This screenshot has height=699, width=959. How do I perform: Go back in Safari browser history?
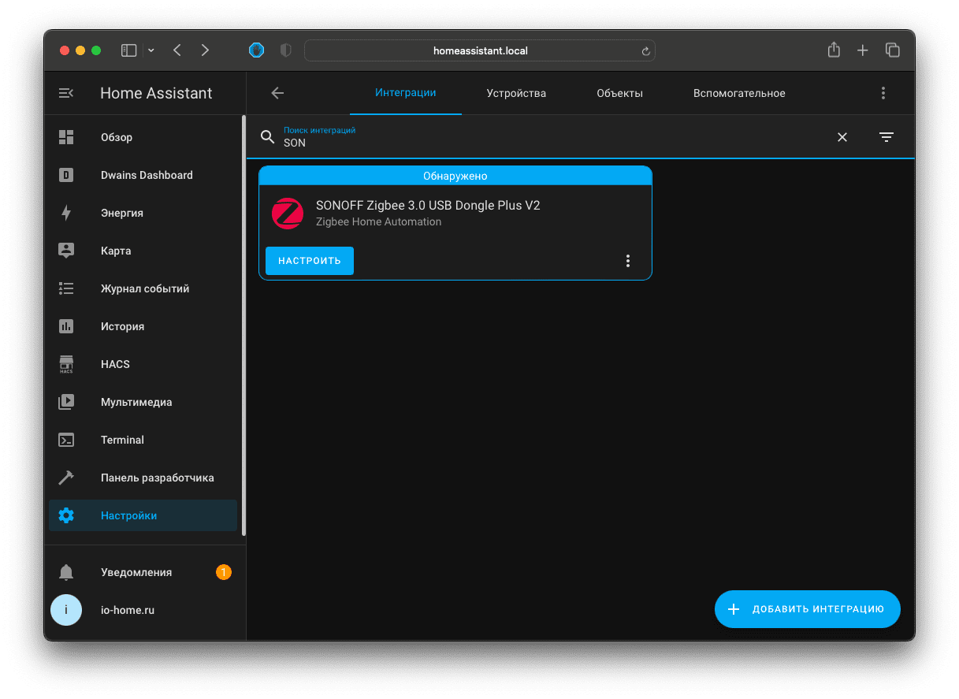click(x=177, y=50)
